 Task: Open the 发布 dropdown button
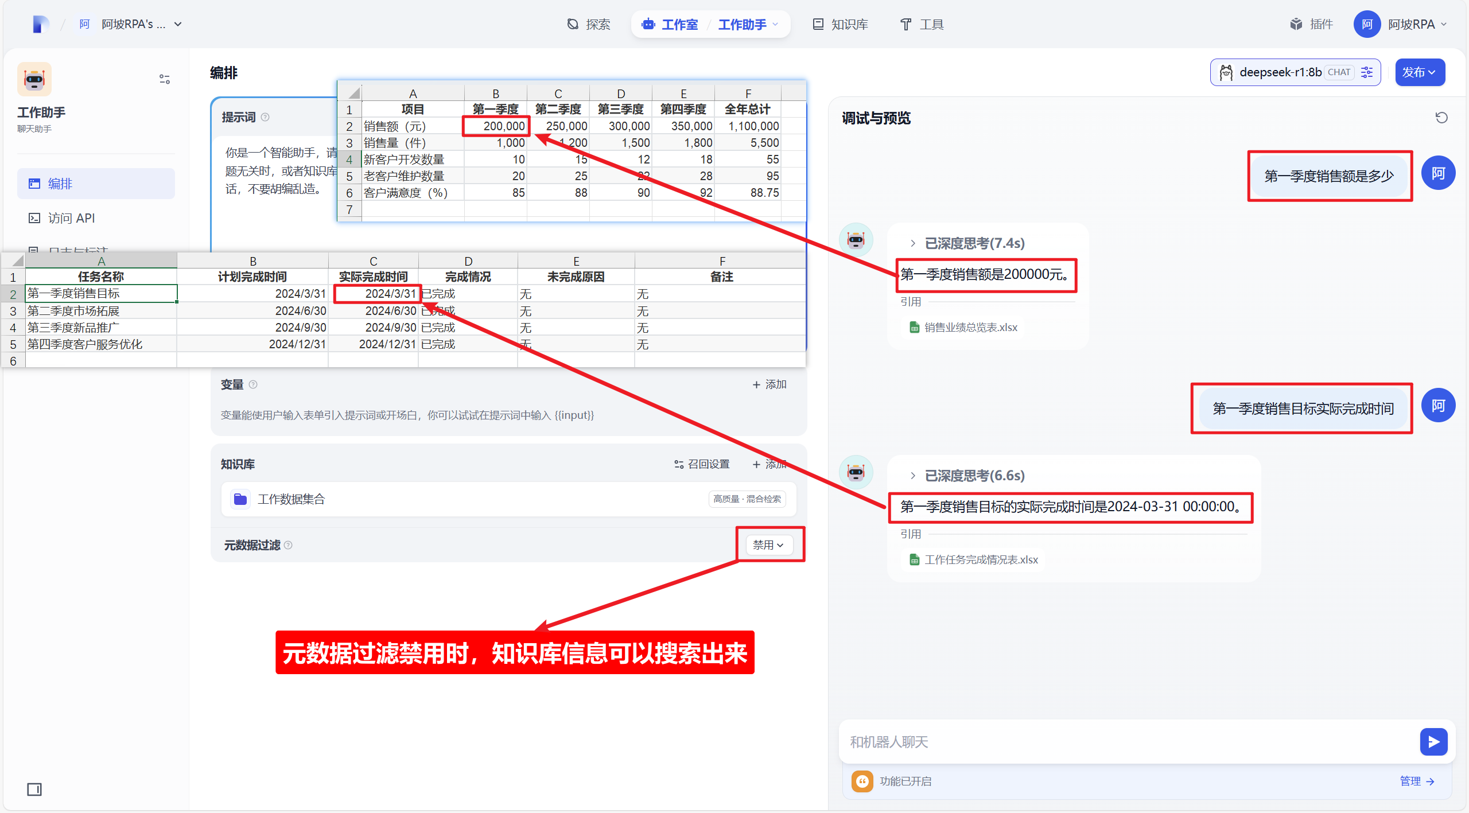point(1419,72)
